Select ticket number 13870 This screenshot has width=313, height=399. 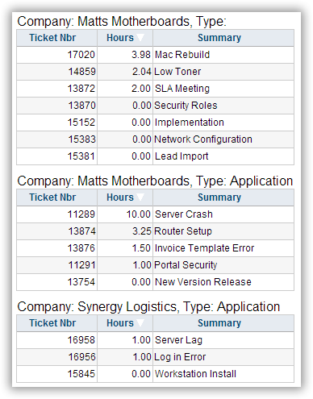[81, 106]
